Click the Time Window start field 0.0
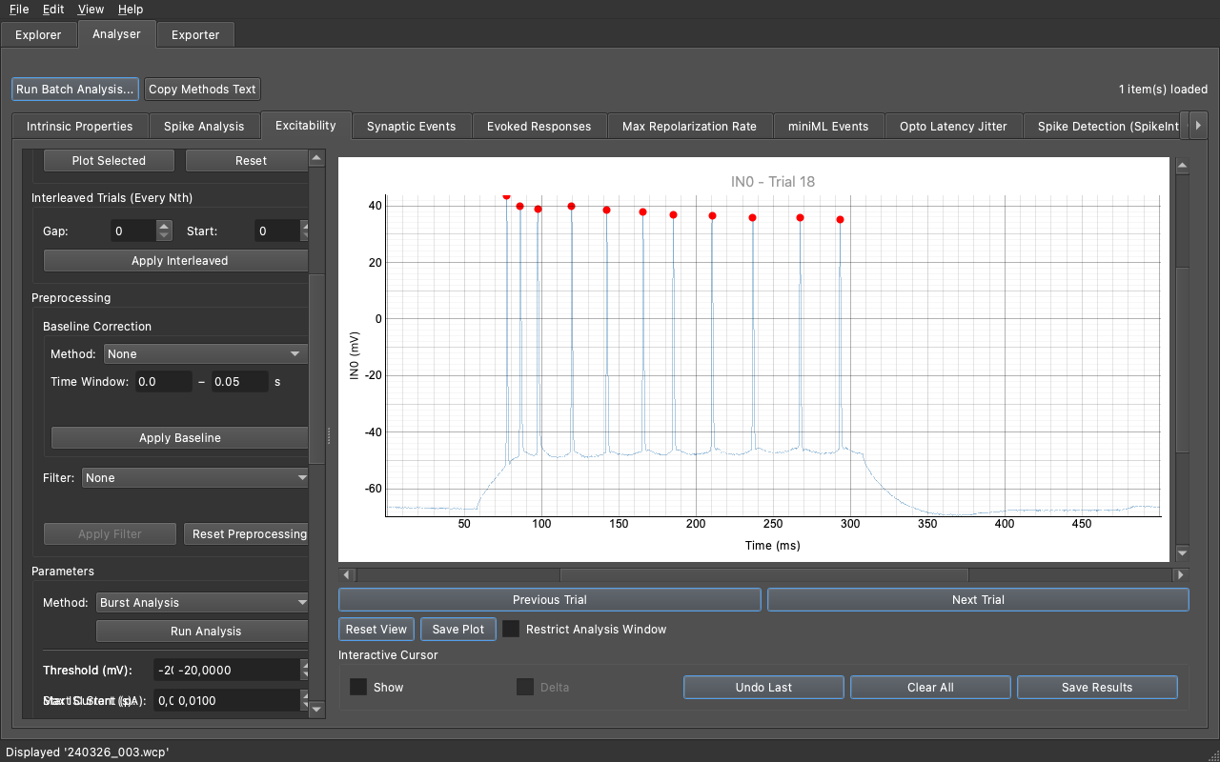 (x=162, y=382)
